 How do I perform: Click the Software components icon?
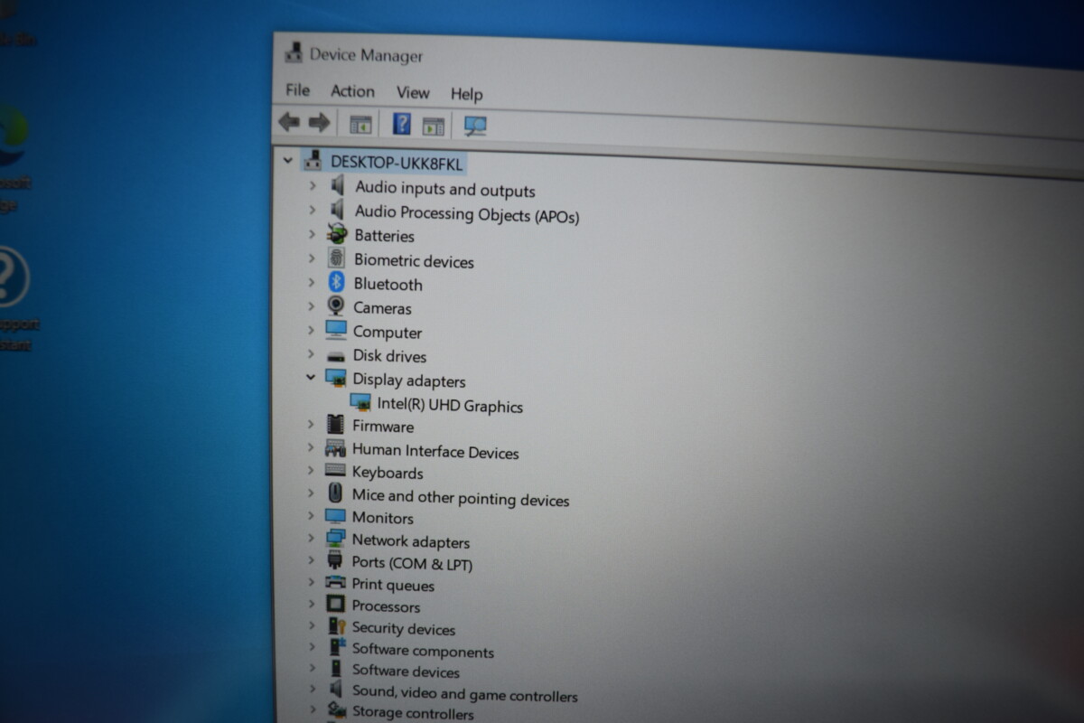pos(336,648)
